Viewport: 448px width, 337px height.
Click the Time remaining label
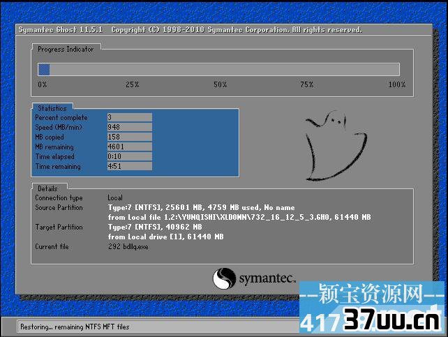[58, 166]
